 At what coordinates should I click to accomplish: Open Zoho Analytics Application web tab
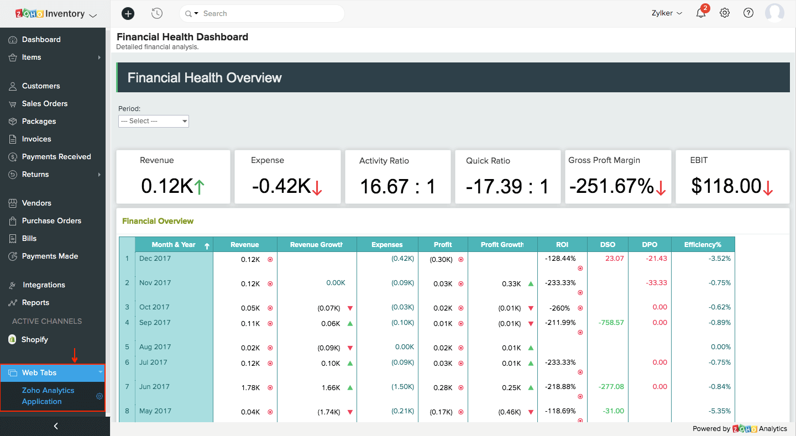[48, 396]
